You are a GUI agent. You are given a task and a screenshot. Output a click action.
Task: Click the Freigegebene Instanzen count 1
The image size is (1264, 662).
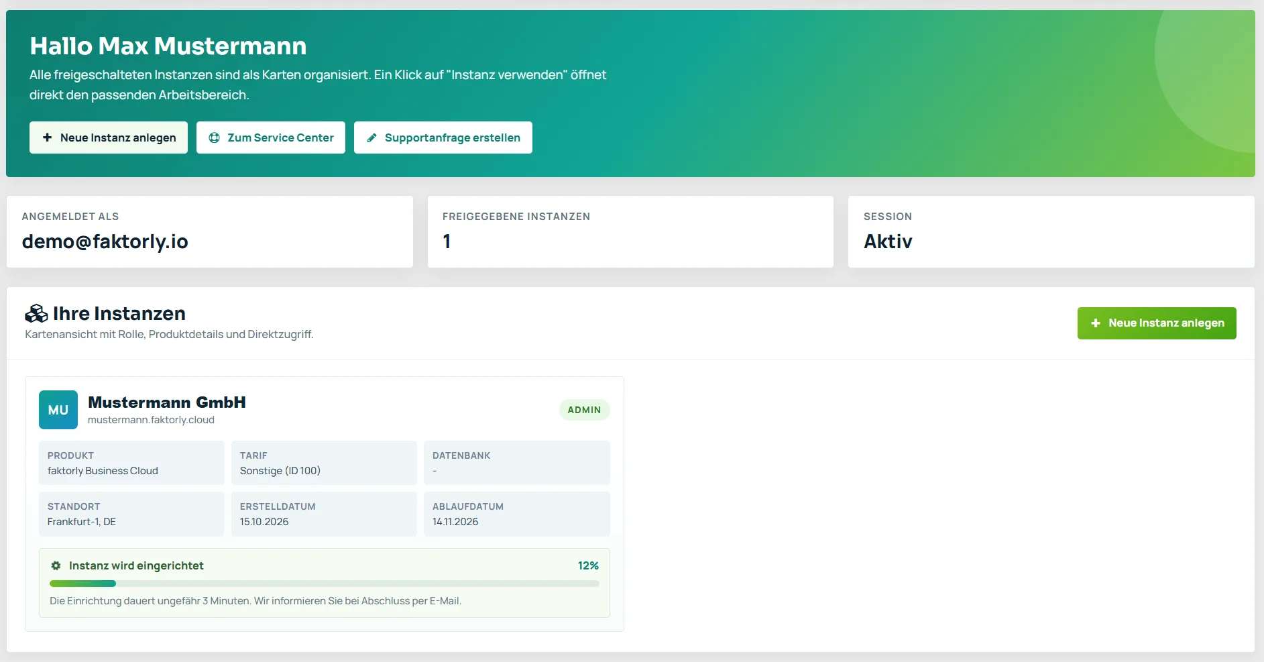(447, 241)
